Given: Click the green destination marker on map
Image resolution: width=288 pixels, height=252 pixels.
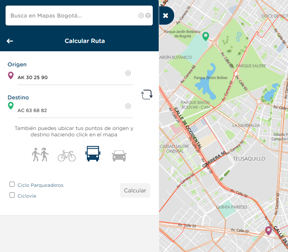Looking at the screenshot, I should click(206, 36).
